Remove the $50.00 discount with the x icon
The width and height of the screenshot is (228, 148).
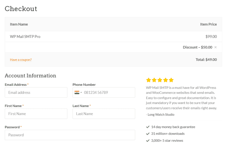pyautogui.click(x=216, y=47)
